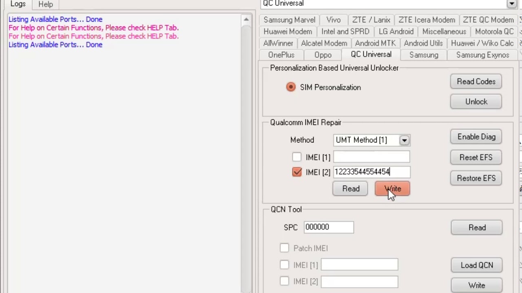Screen dimensions: 522x293
Task: Switch to the Android Utils tab
Action: tap(423, 44)
